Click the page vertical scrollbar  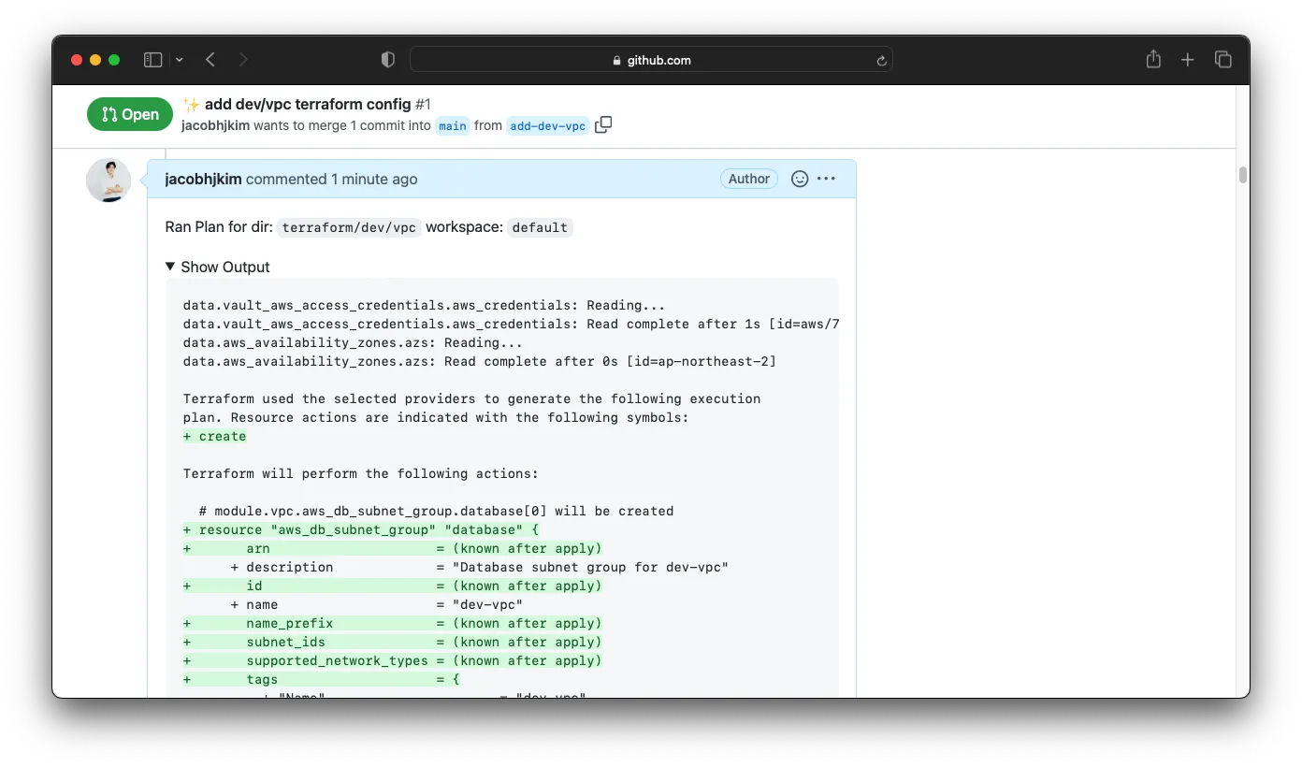tap(1242, 175)
